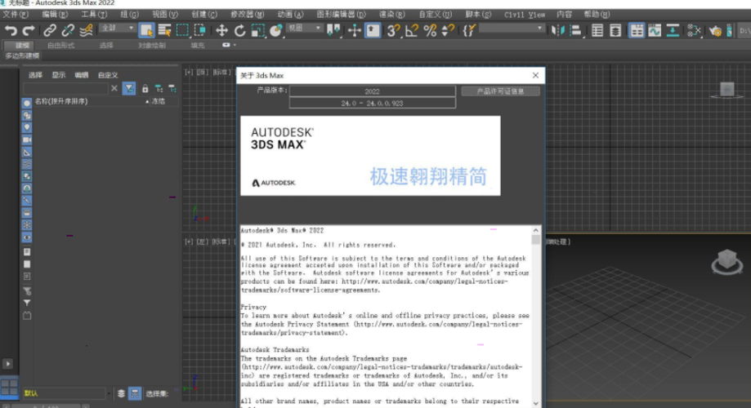Activate the Select Object tool
751x408 pixels.
click(x=146, y=31)
